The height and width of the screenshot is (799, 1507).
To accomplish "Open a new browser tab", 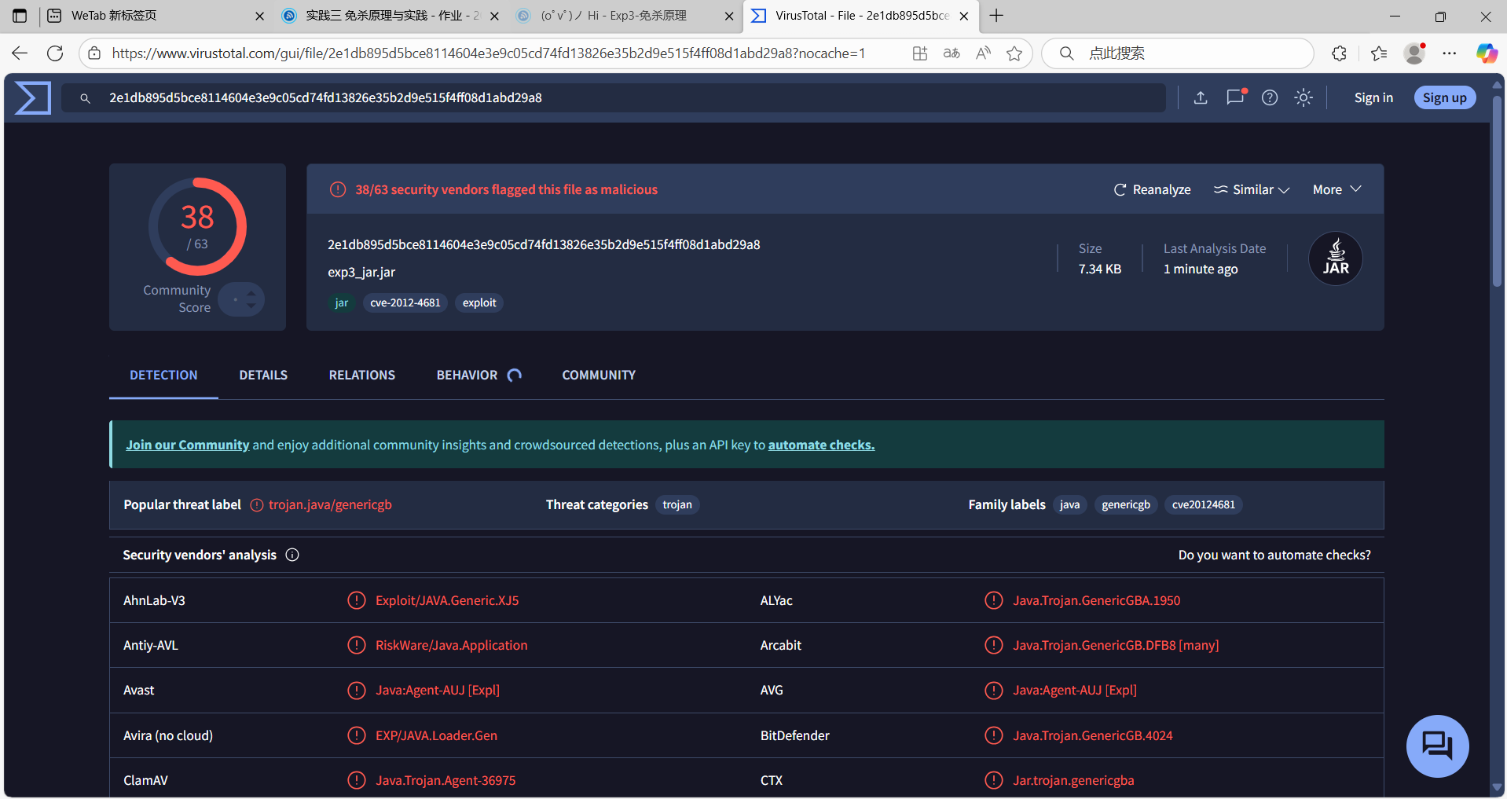I will click(x=996, y=16).
